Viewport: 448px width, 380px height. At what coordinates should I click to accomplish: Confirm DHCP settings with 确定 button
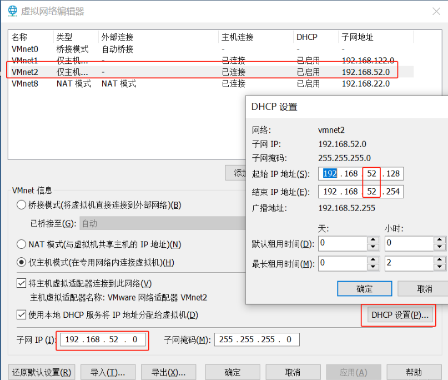tap(365, 288)
